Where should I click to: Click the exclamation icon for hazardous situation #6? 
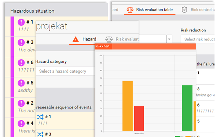pos(21,62)
